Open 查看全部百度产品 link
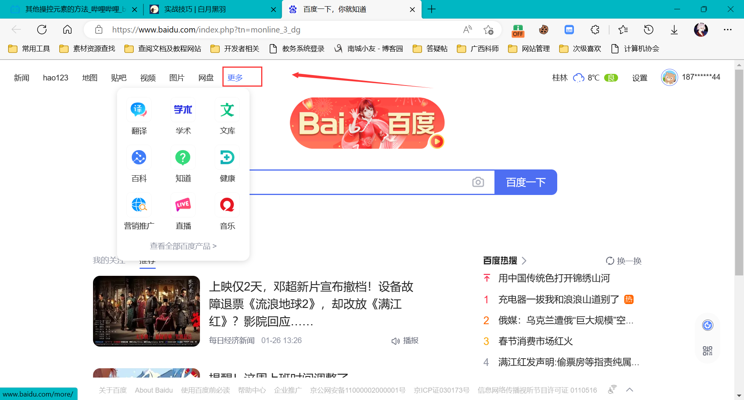Viewport: 744px width, 400px height. point(183,246)
